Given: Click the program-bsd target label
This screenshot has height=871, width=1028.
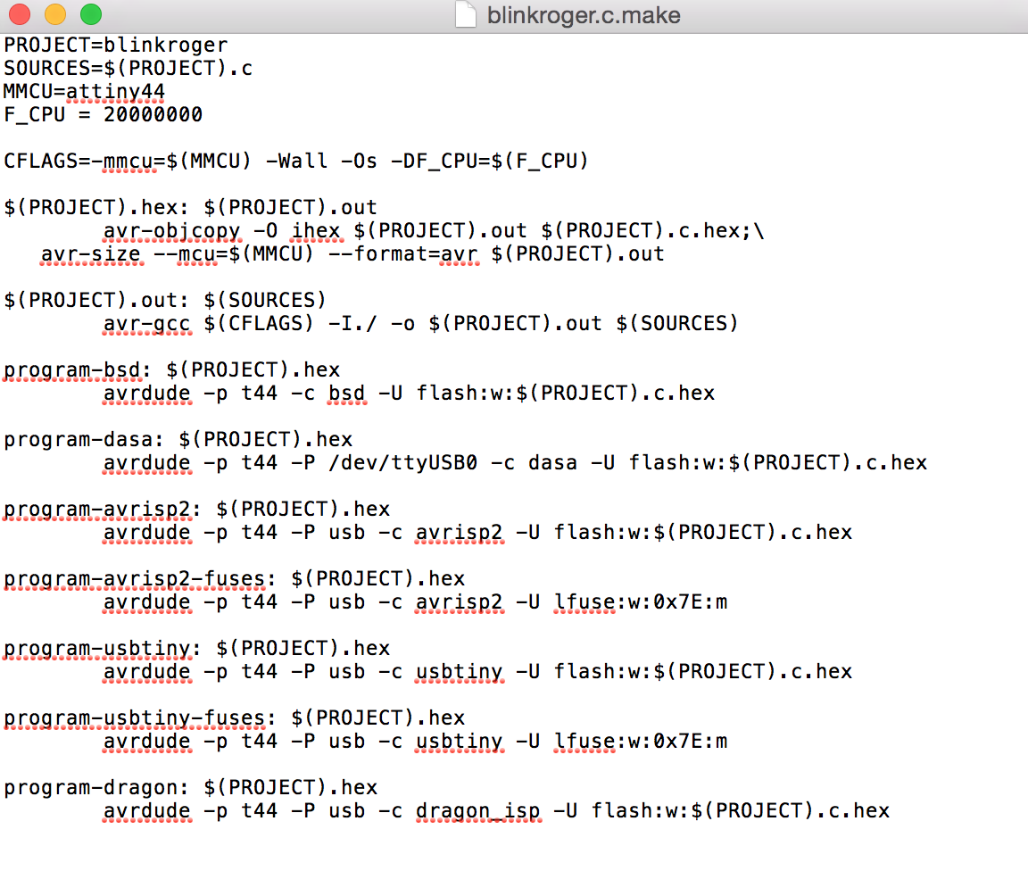Looking at the screenshot, I should tap(77, 369).
